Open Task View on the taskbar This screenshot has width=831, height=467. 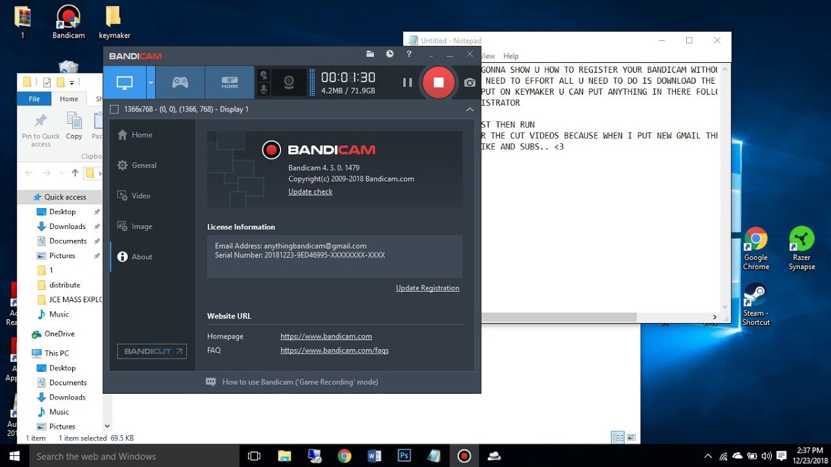coord(254,456)
